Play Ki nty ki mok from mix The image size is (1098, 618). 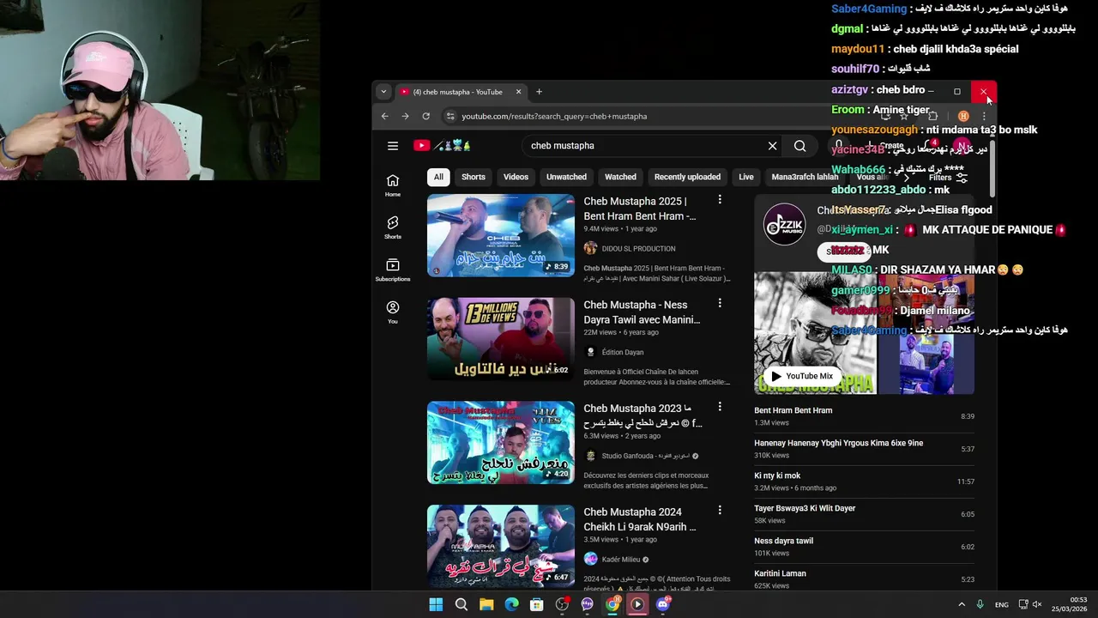point(865,482)
